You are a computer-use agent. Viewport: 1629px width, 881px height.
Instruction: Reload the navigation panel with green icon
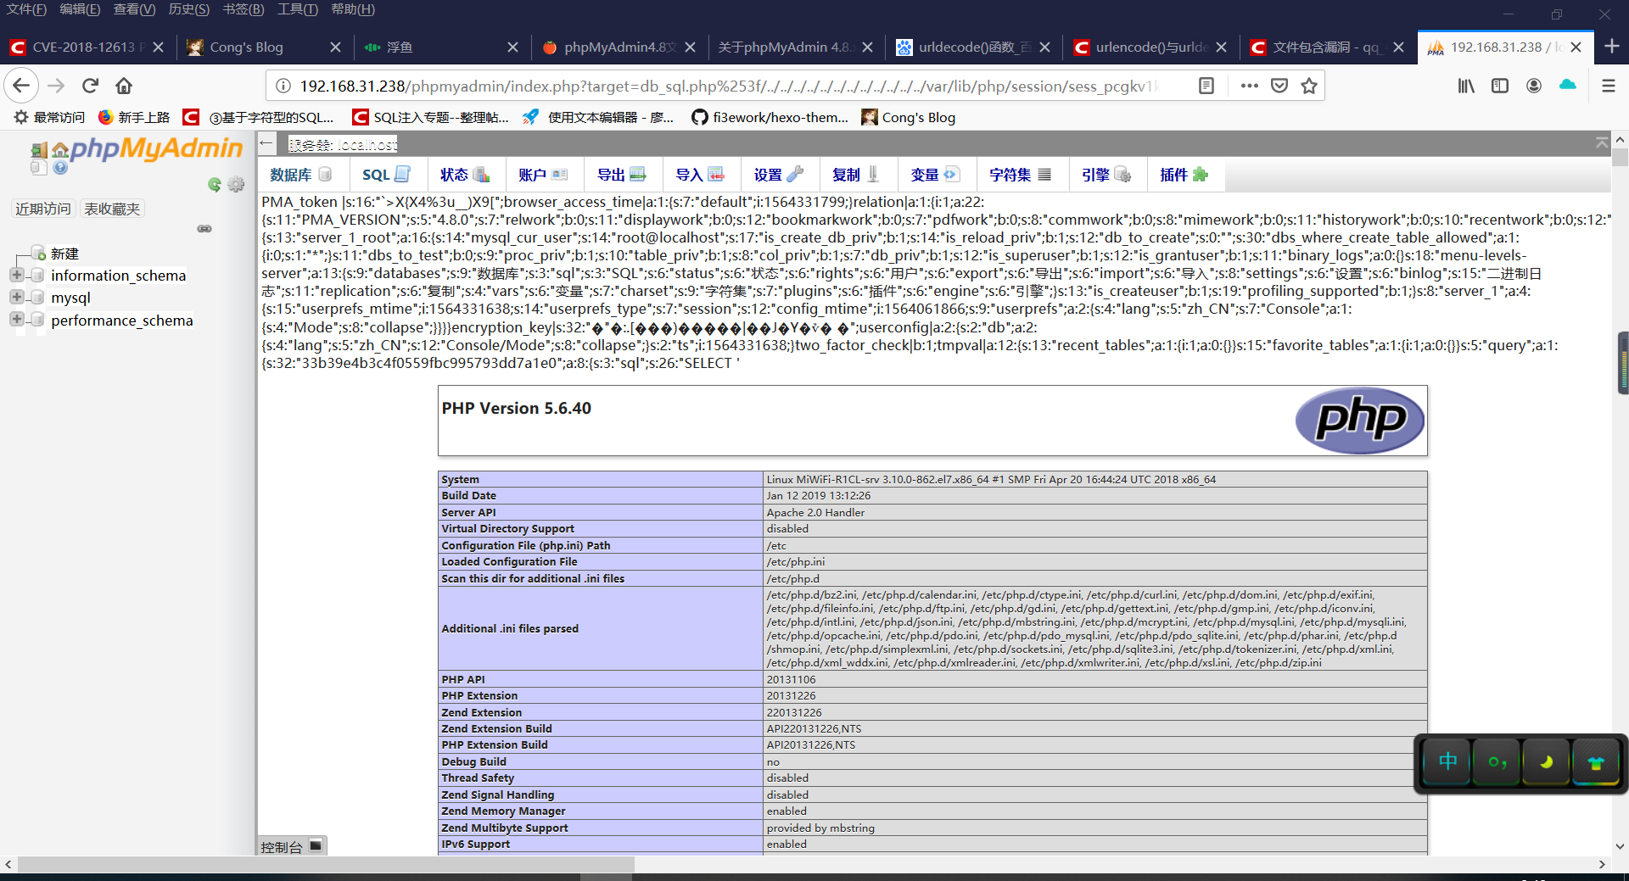[215, 184]
